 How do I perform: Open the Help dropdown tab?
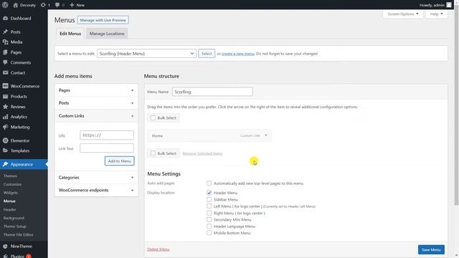[437, 14]
